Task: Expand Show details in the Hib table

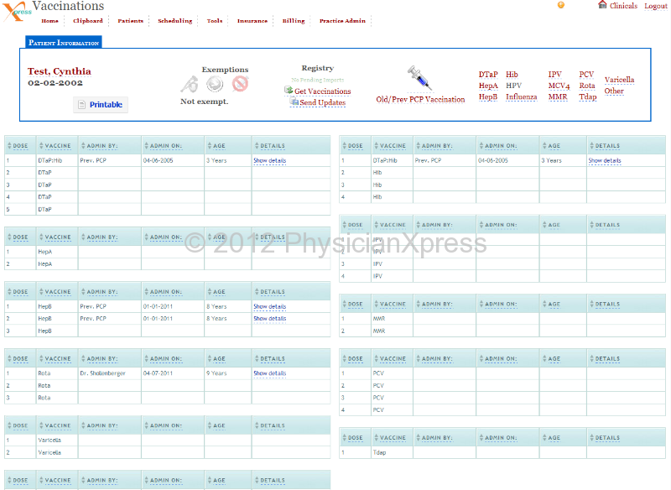Action: pyautogui.click(x=604, y=160)
